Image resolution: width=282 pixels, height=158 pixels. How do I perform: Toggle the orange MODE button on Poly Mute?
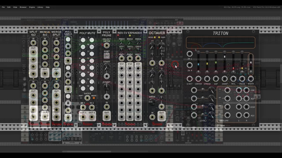(x=94, y=98)
